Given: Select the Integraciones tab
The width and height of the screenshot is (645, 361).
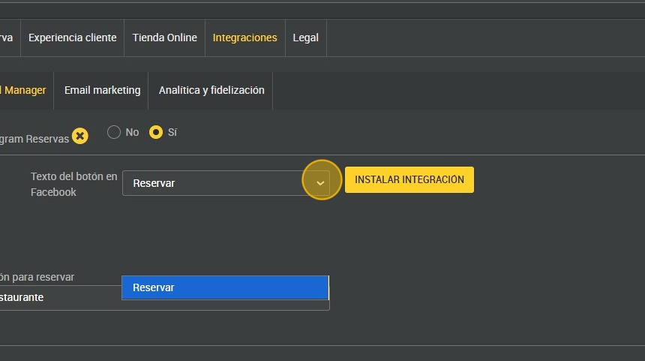Looking at the screenshot, I should coord(244,38).
